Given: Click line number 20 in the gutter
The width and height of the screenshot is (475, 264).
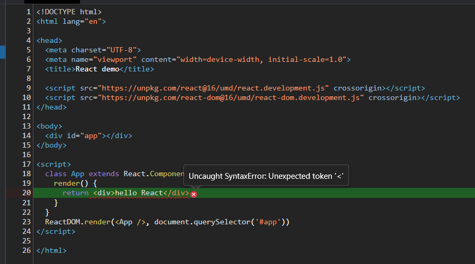Looking at the screenshot, I should (x=27, y=193).
